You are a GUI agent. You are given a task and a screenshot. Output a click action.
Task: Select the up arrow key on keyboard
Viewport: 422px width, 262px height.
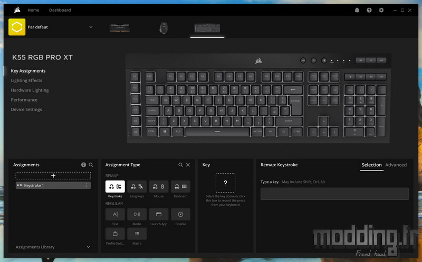323,122
